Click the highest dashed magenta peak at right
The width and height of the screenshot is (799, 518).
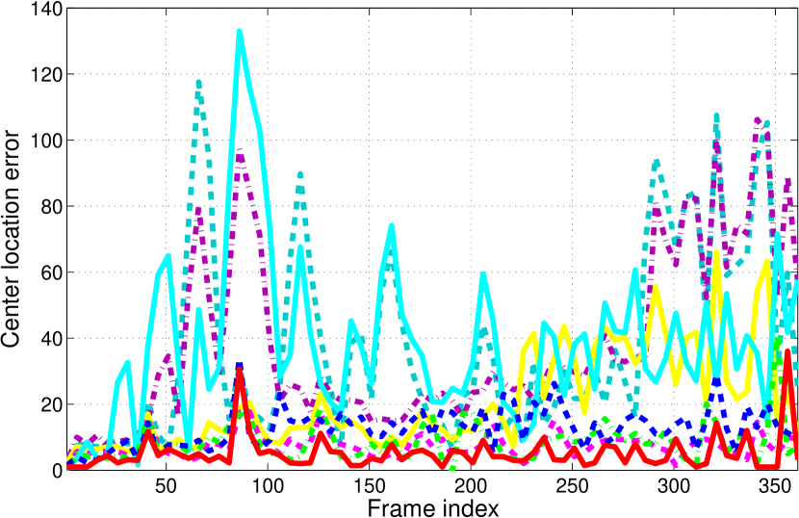point(759,121)
